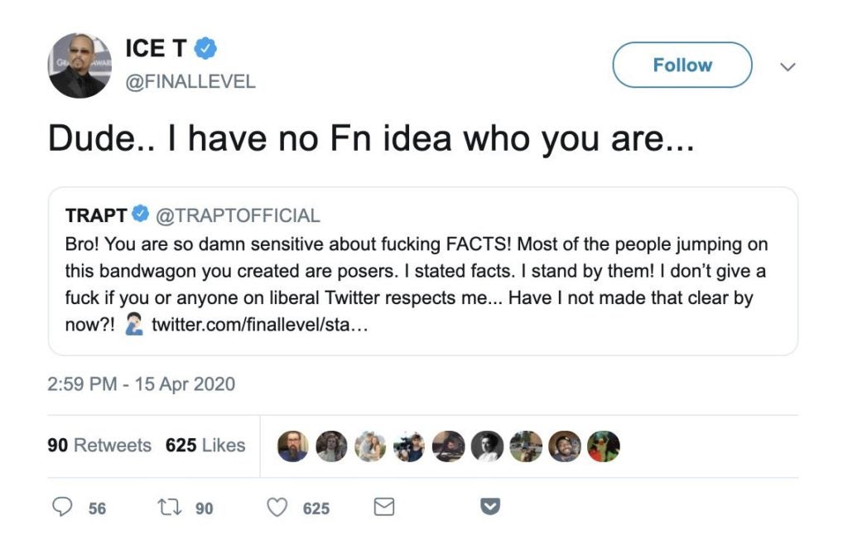Open the direct message envelope icon

[383, 506]
